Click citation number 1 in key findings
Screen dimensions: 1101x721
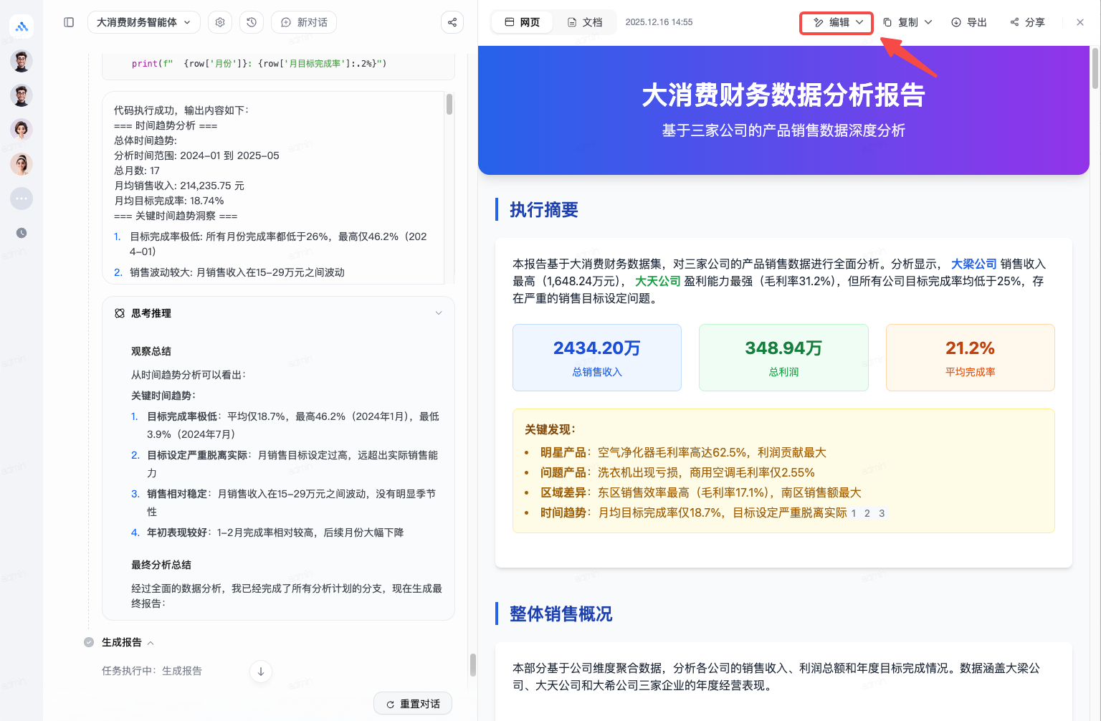tap(853, 513)
